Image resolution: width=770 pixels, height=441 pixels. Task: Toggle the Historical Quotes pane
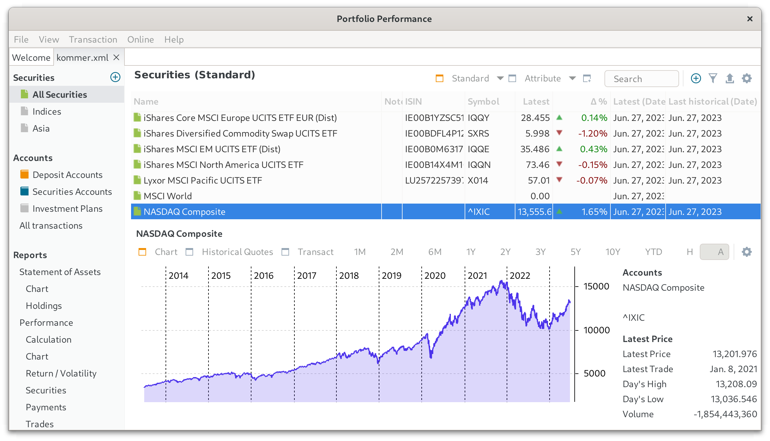coord(237,252)
